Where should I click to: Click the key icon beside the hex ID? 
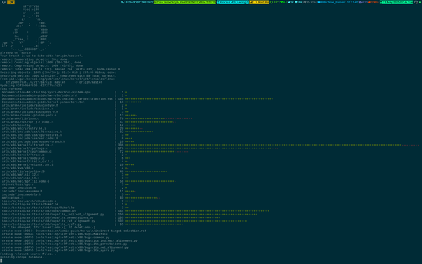click(x=123, y=2)
